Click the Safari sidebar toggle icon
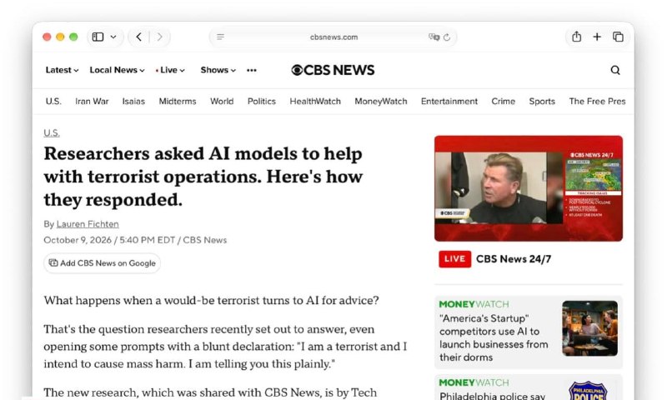The height and width of the screenshot is (400, 667). coord(98,37)
